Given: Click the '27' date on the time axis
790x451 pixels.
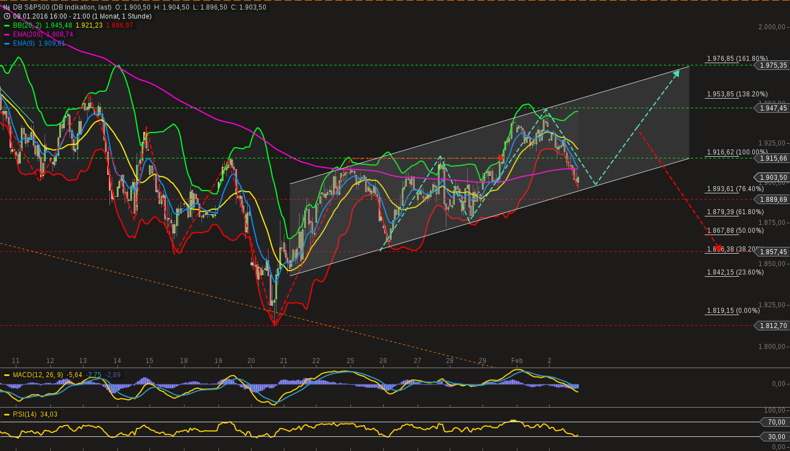Looking at the screenshot, I should point(418,361).
